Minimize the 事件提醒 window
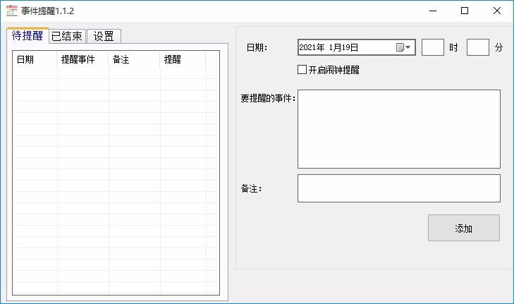This screenshot has height=304, width=514. coord(433,11)
